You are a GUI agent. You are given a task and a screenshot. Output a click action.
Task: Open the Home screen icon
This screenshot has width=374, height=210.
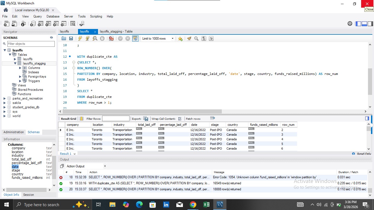click(6, 10)
